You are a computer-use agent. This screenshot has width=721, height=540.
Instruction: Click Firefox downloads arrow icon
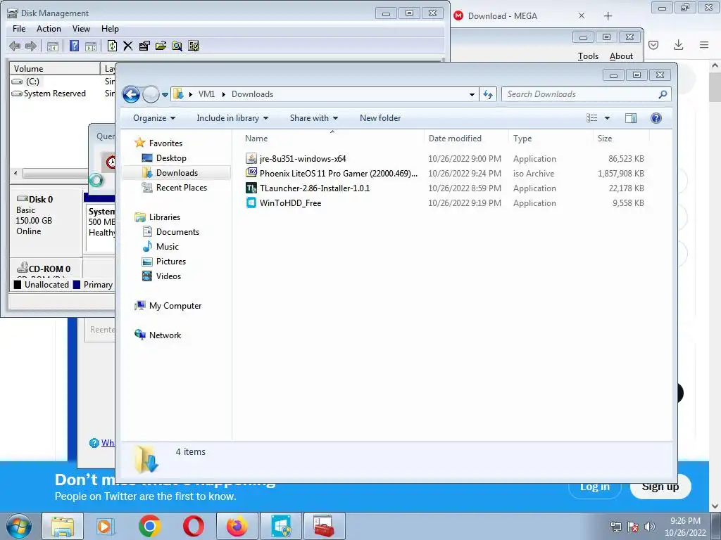[x=678, y=44]
